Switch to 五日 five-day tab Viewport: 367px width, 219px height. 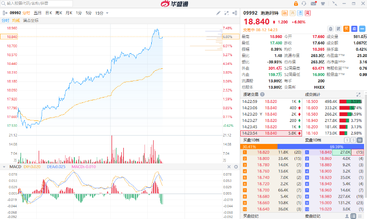(x=38, y=13)
